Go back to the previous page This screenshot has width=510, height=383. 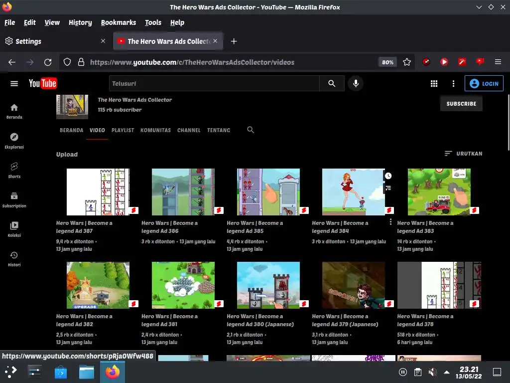[12, 62]
